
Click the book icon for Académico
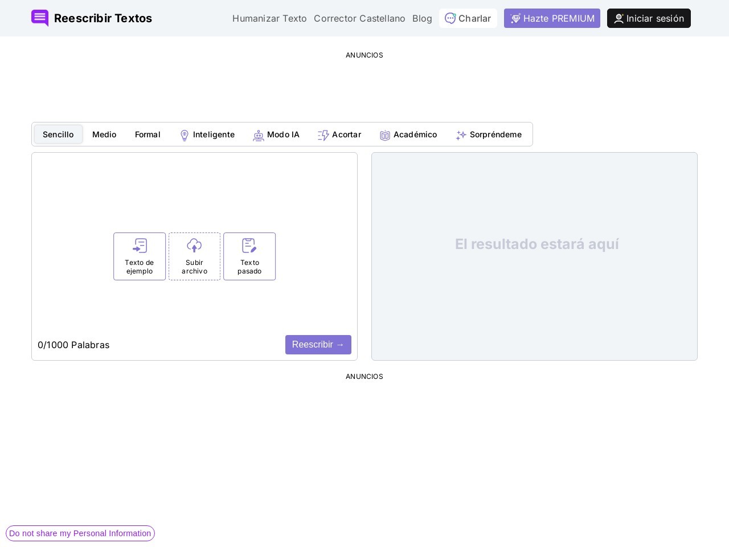385,135
